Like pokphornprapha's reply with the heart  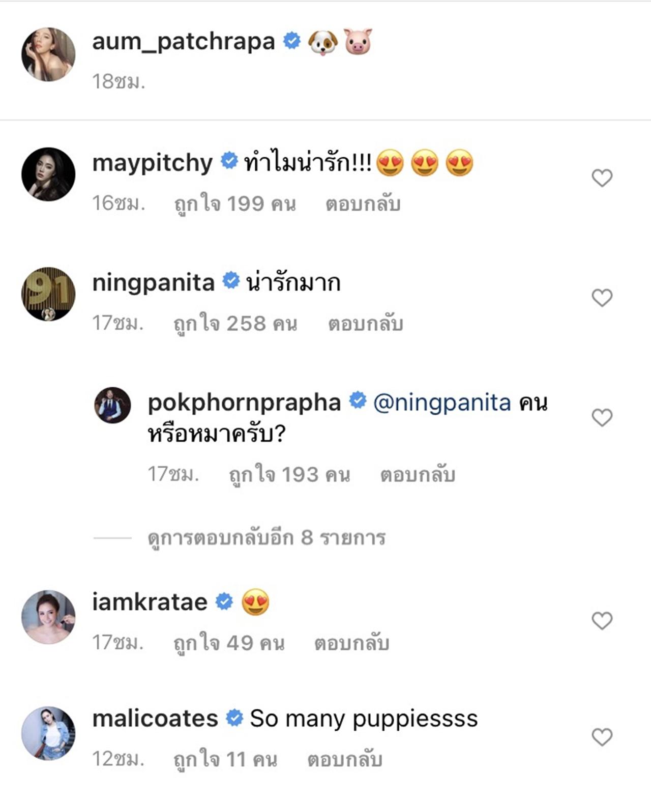[602, 418]
